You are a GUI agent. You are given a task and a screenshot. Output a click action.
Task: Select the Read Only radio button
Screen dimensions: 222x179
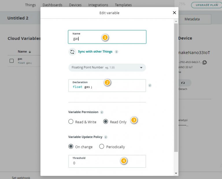tap(106, 121)
